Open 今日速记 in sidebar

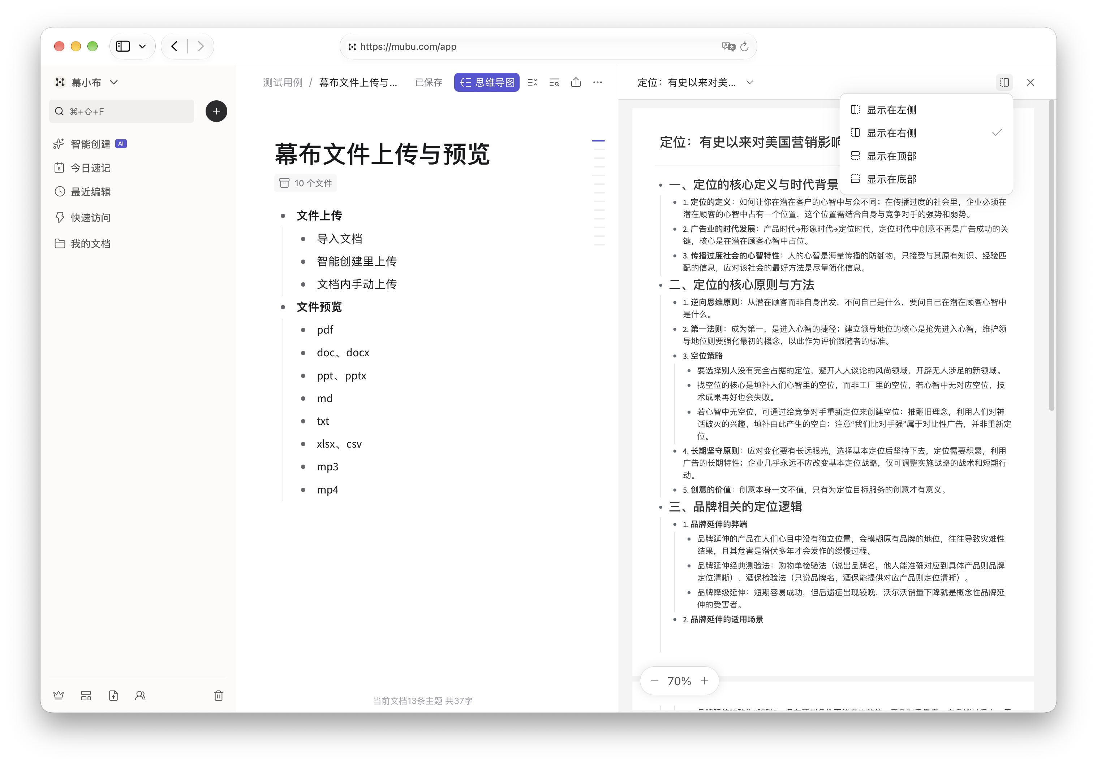point(82,167)
